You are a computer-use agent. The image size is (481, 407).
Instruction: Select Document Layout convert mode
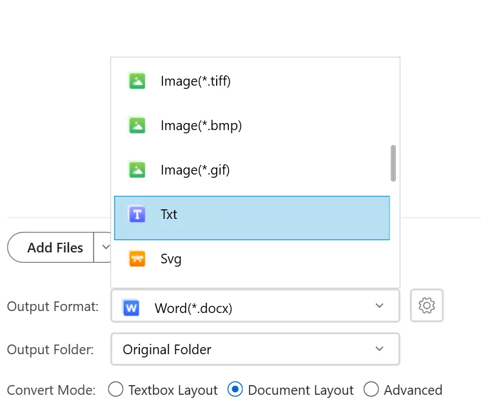coord(291,390)
